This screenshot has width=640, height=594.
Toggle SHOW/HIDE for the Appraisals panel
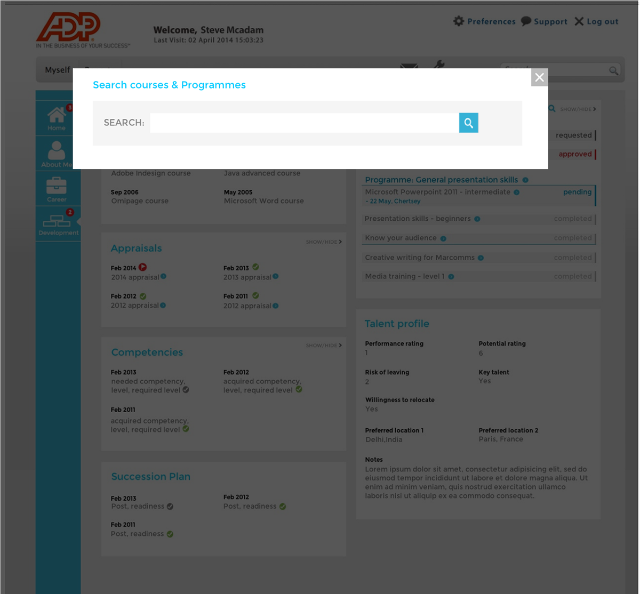(x=324, y=242)
